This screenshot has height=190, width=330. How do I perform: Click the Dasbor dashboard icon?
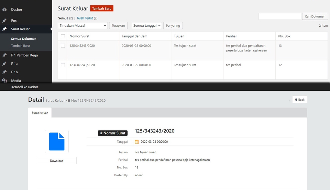4,9
